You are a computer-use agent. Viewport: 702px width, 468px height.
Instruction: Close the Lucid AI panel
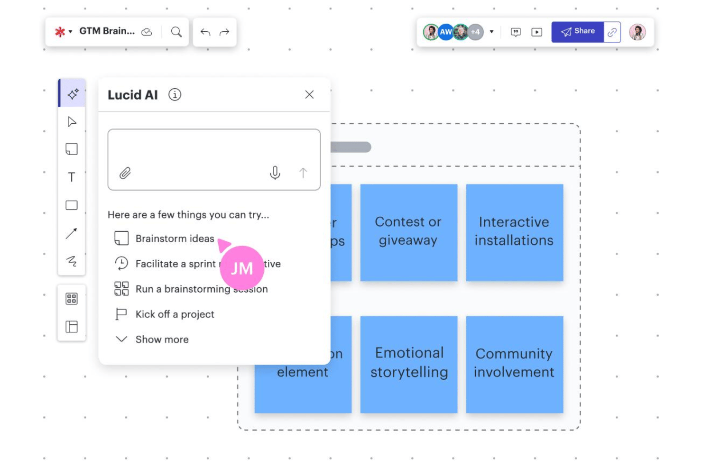(x=309, y=94)
